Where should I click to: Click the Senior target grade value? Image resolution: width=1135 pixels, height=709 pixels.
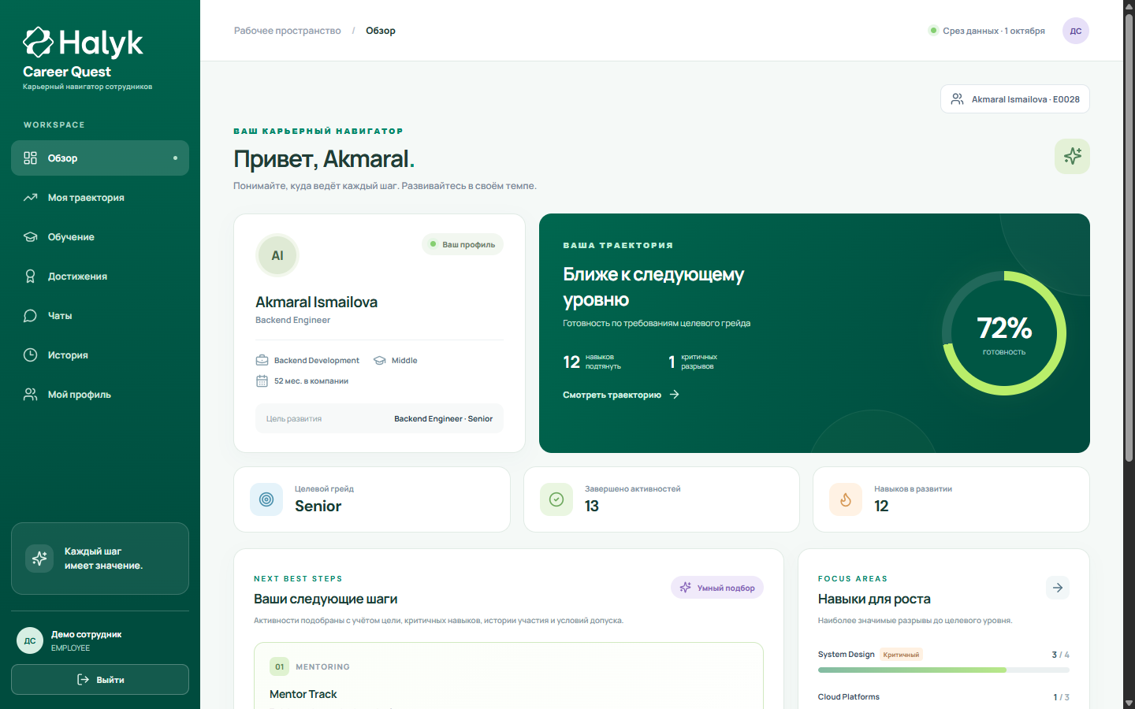[x=318, y=506]
